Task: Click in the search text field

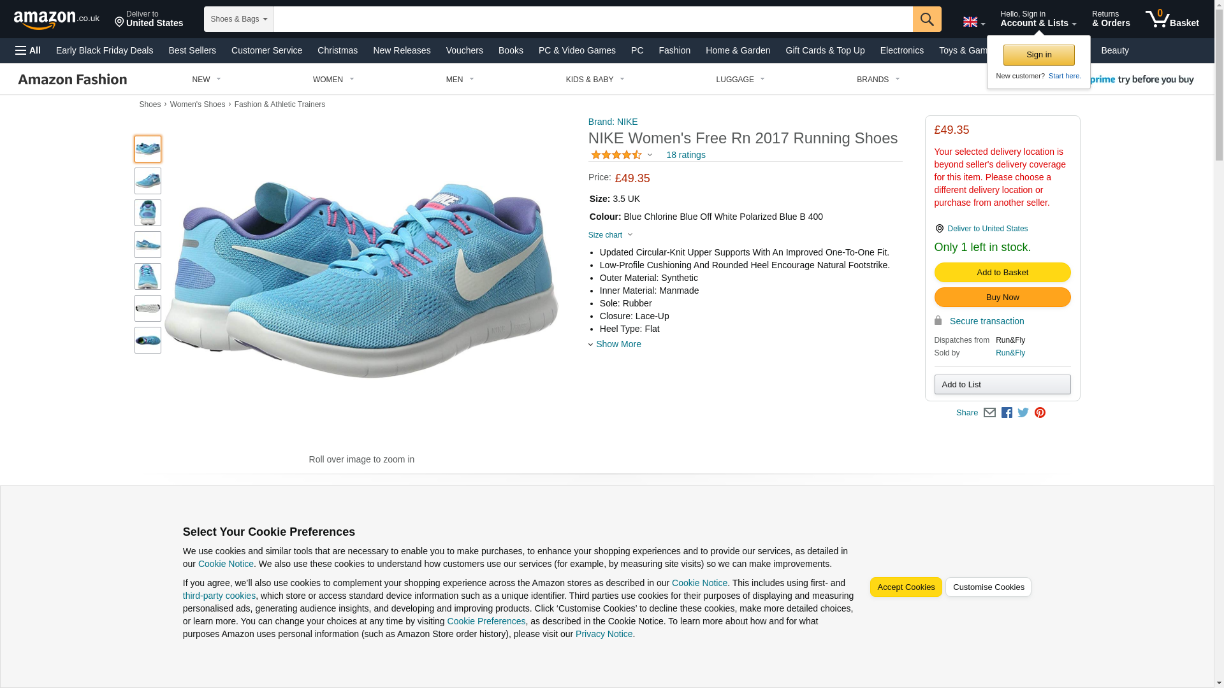Action: 592,19
